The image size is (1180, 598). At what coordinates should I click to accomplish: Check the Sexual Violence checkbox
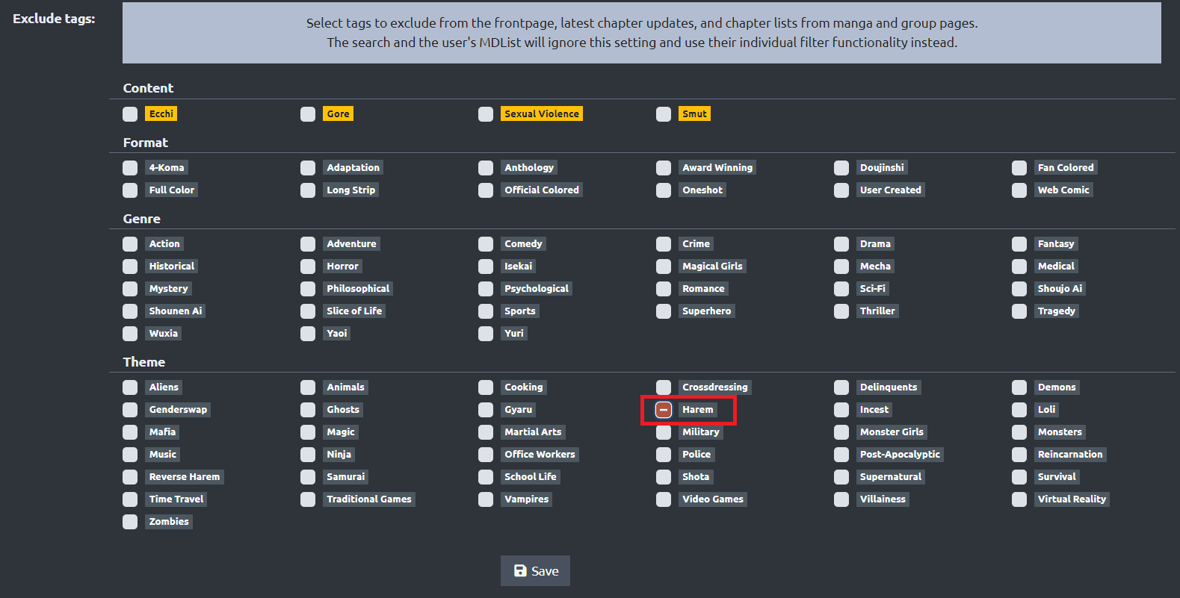click(x=486, y=114)
